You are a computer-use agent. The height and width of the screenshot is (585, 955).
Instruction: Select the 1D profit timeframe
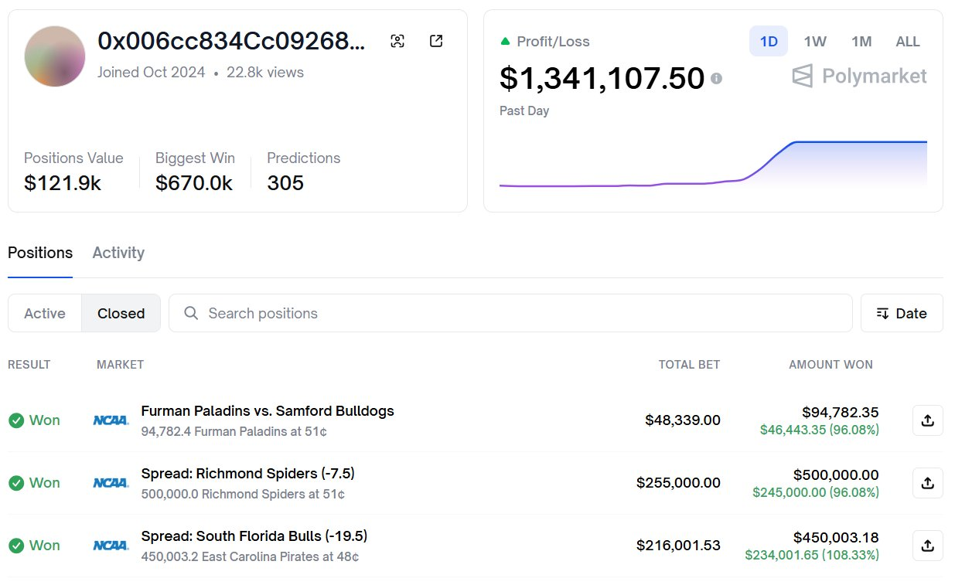(x=768, y=42)
